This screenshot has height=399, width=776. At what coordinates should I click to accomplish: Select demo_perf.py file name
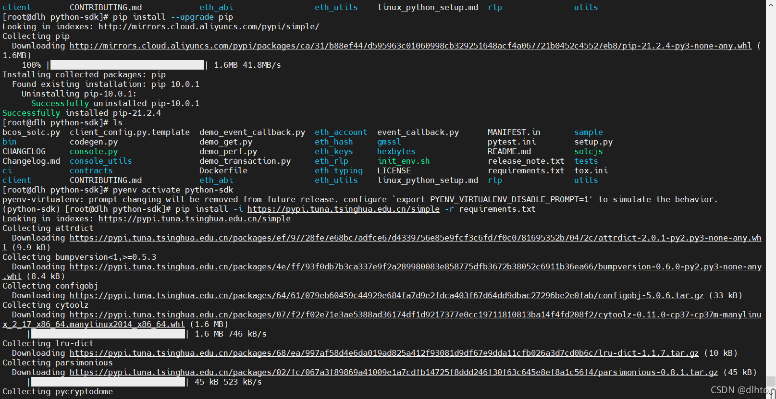coord(228,151)
